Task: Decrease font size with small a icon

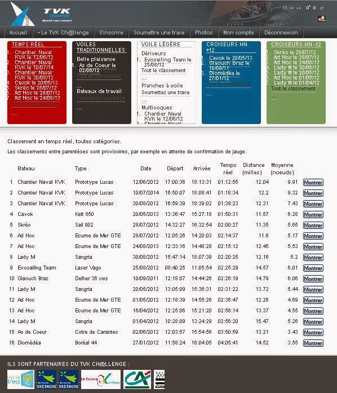Action: click(x=322, y=8)
